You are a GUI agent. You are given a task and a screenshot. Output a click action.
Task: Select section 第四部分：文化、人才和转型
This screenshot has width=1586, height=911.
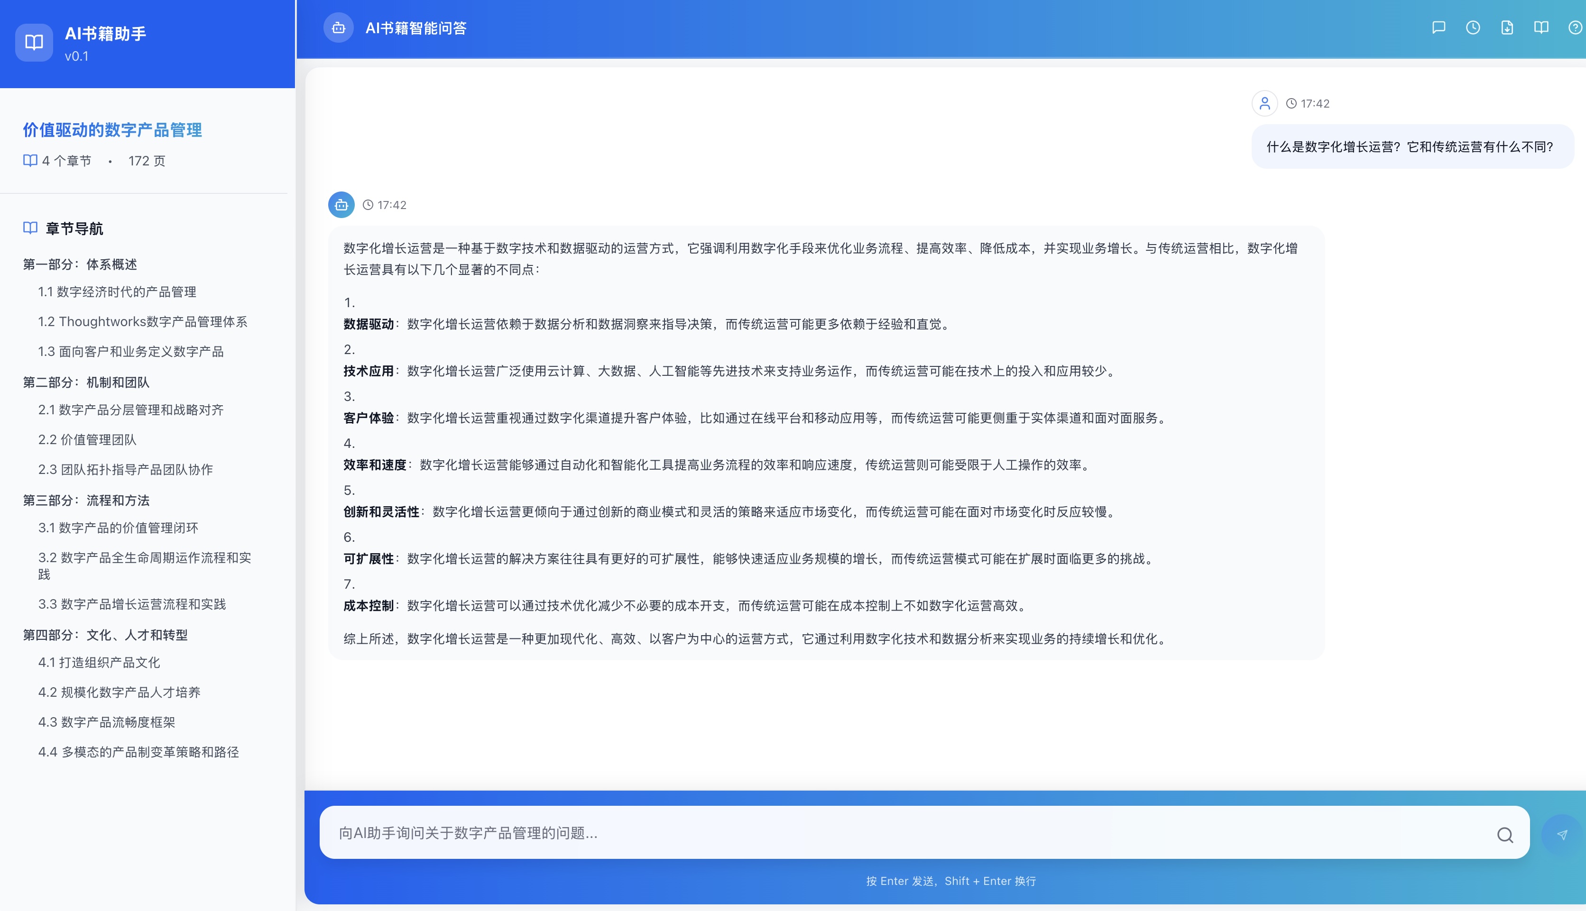coord(105,635)
